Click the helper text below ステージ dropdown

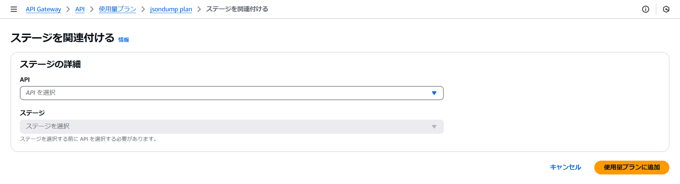tap(89, 139)
